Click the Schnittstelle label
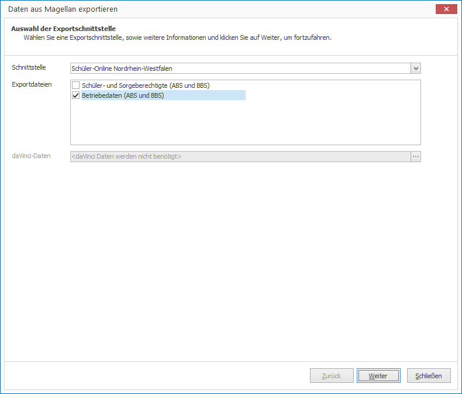The image size is (462, 394). (29, 67)
